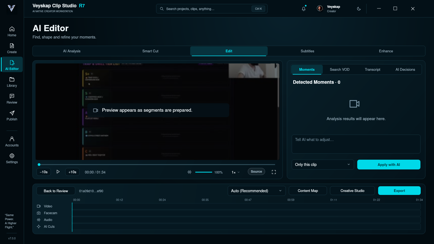434x244 pixels.
Task: Select the Video track icon
Action: (39, 206)
